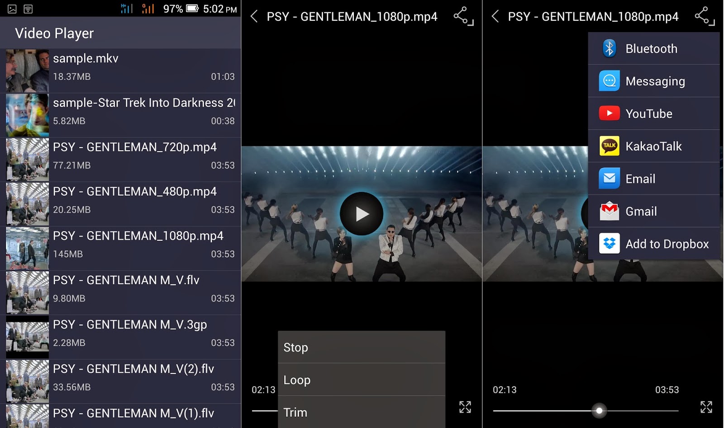Click the 33.56MB file size
Screen dimensions: 724x428
(x=72, y=387)
